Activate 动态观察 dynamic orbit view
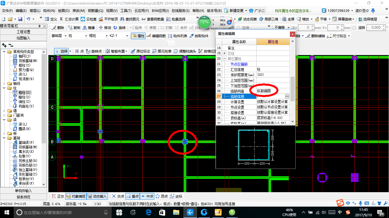Screen dimensions: 389x218 247,19
